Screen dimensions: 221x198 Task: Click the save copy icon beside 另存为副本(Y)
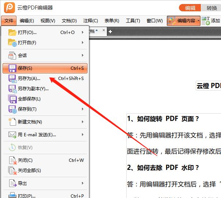click(12, 89)
